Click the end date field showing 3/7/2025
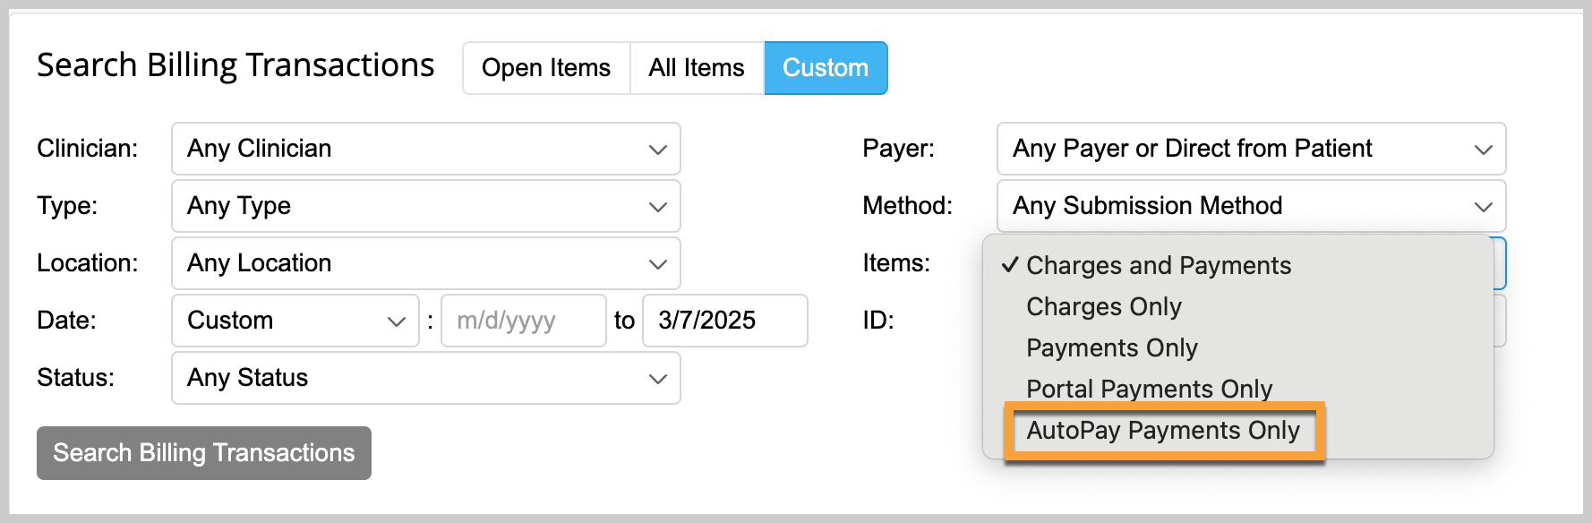Image resolution: width=1592 pixels, height=523 pixels. click(725, 321)
